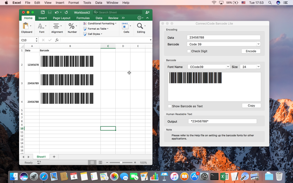Switch to the Formulas ribbon tab
The image size is (293, 183).
(83, 18)
